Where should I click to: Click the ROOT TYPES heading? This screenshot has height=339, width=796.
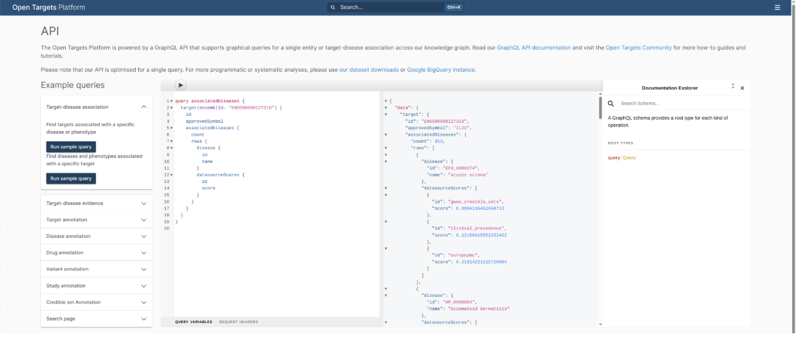621,143
